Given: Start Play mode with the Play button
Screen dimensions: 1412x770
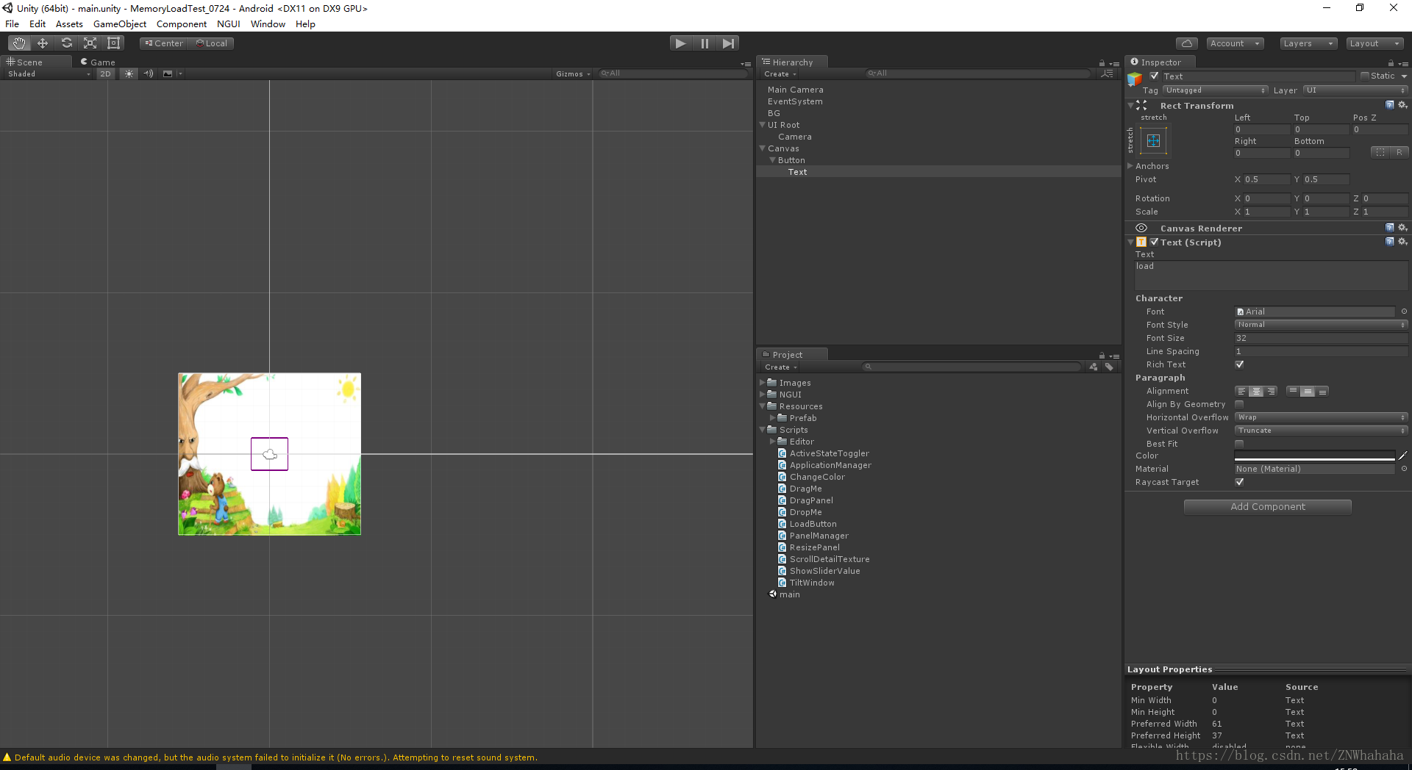Looking at the screenshot, I should (x=681, y=43).
